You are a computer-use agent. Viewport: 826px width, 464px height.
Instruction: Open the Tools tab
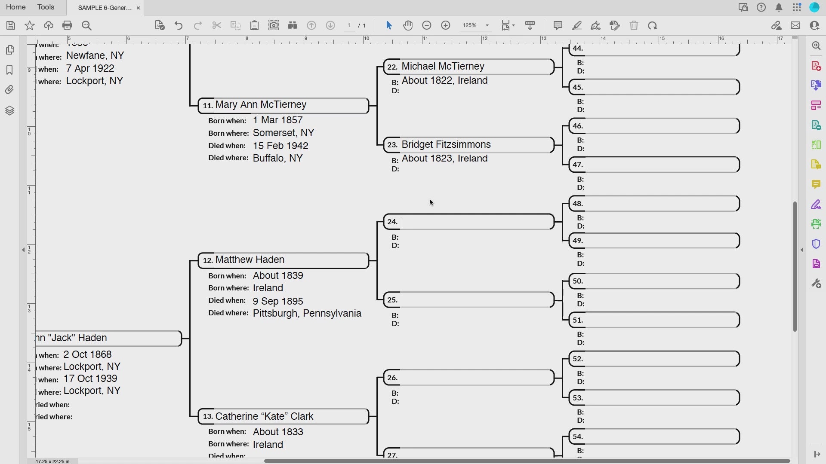coord(46,7)
